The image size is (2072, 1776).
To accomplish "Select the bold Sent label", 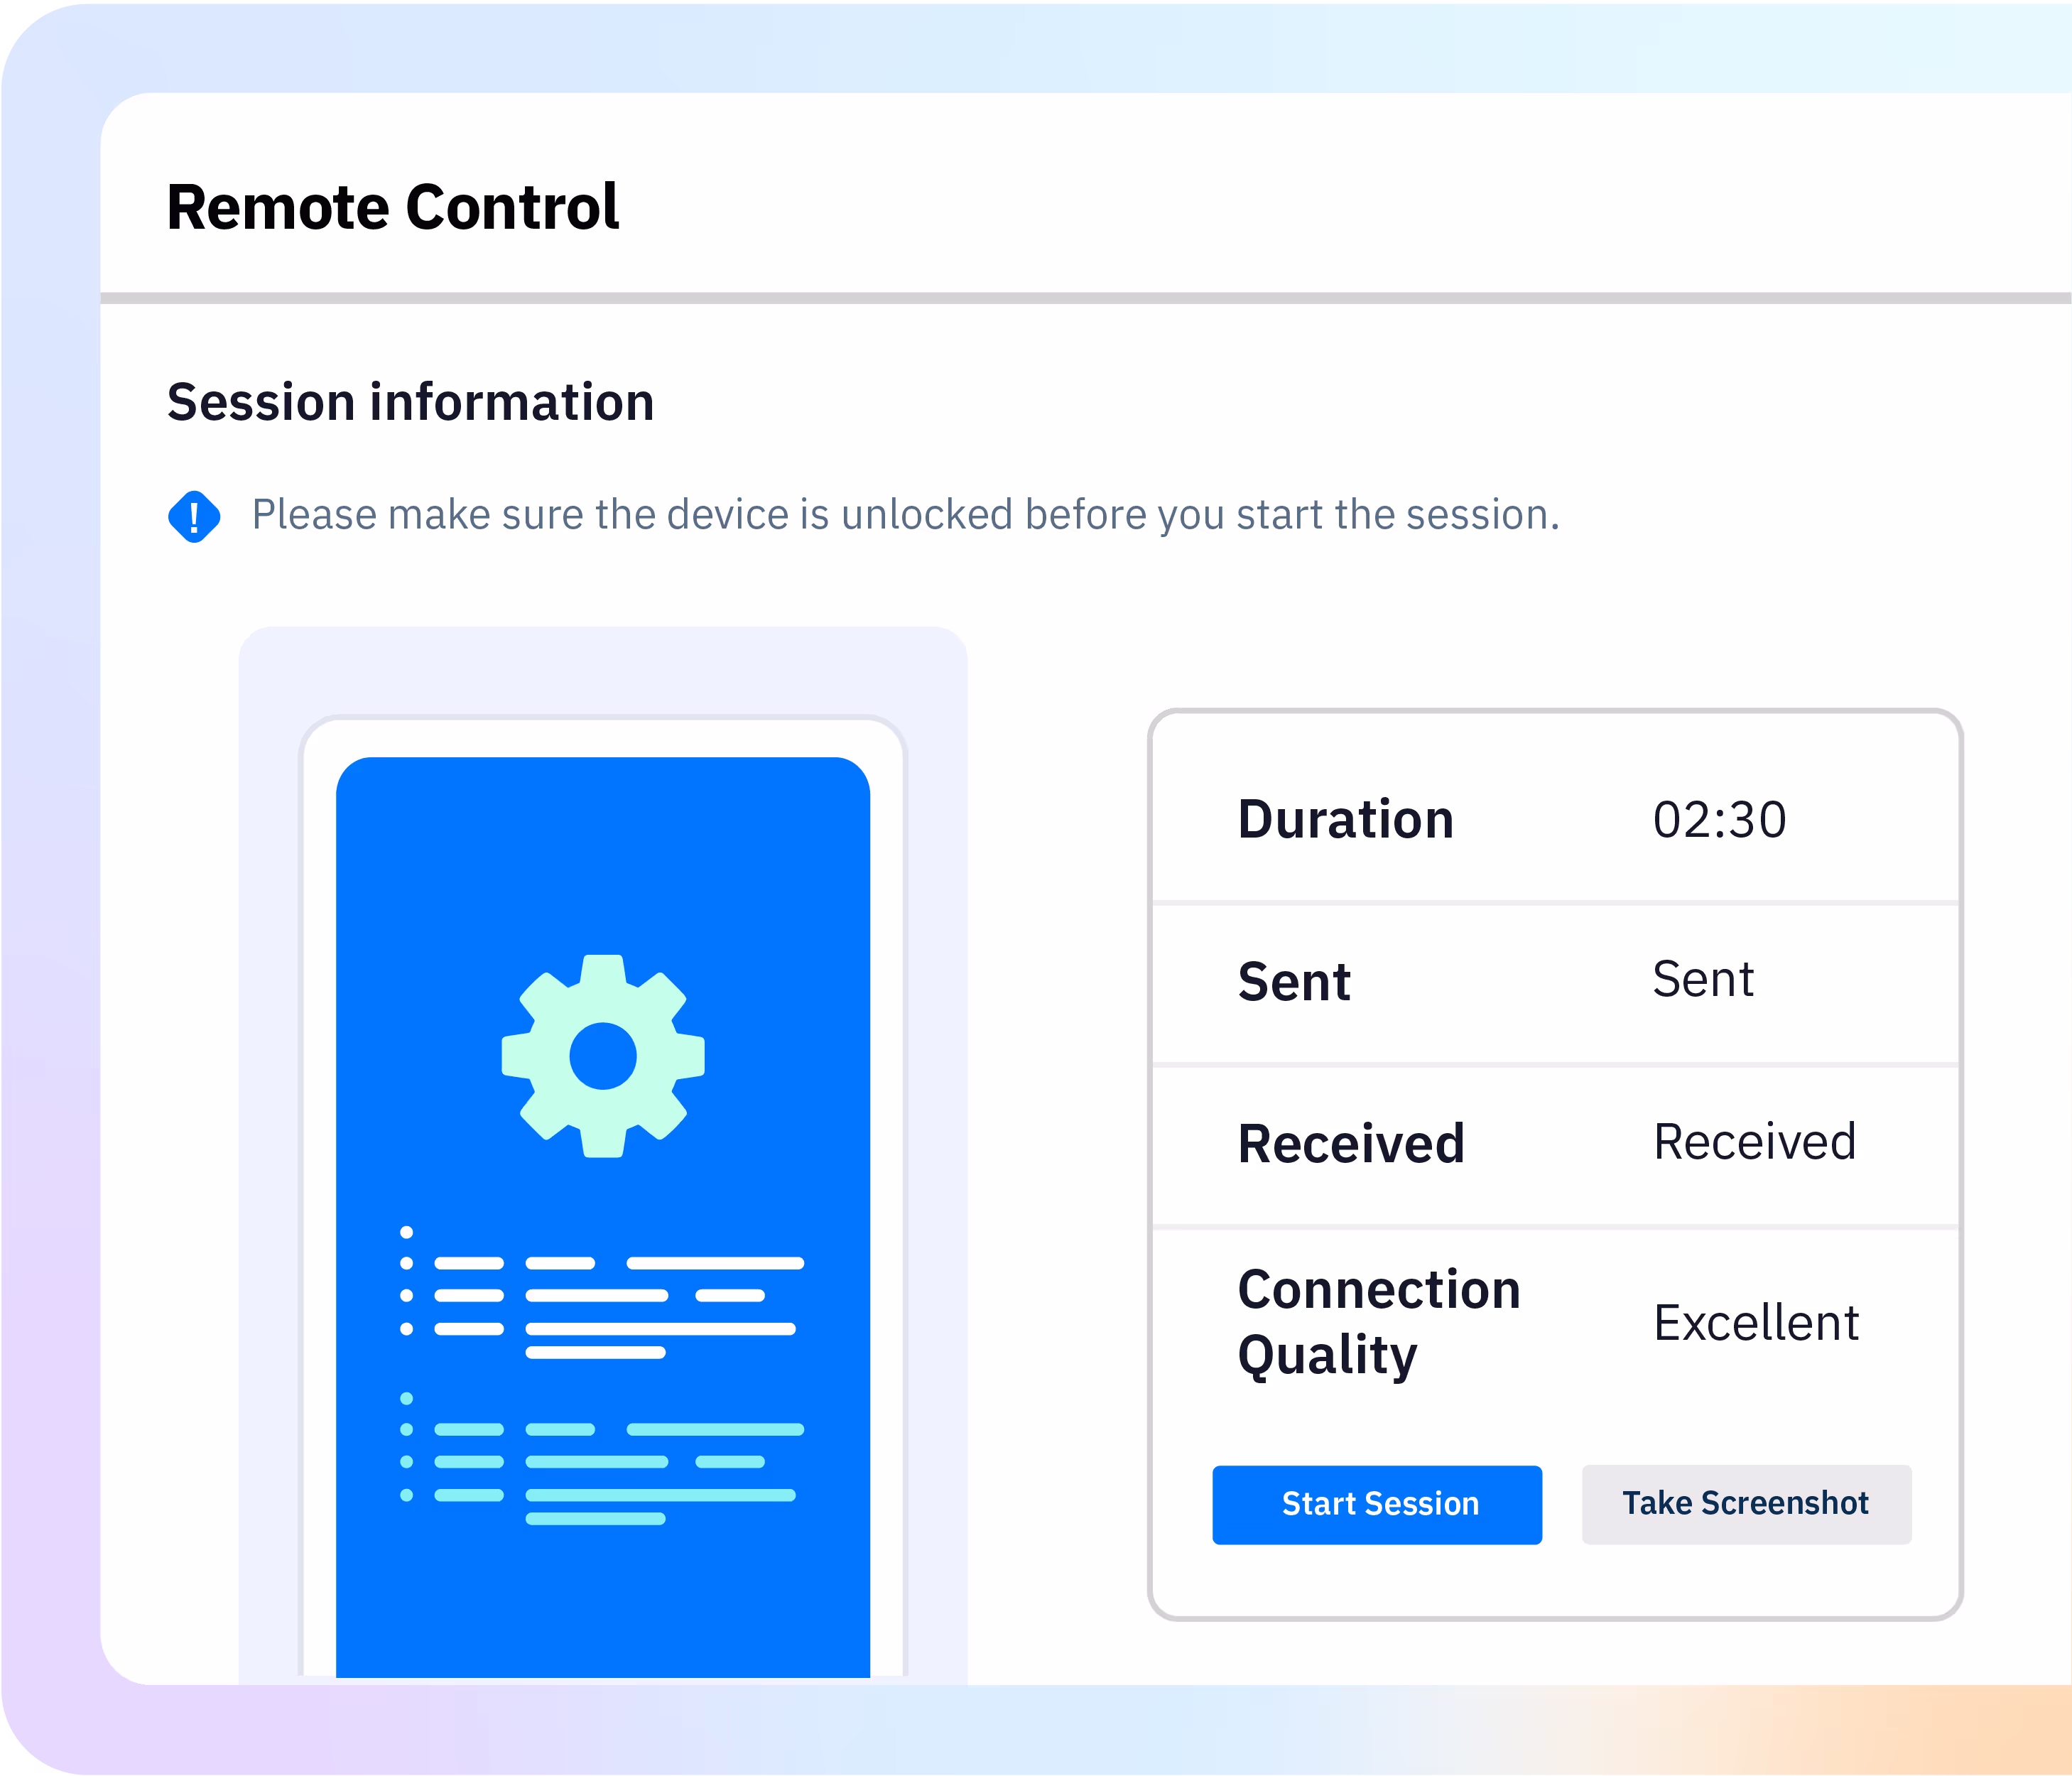I will (1294, 981).
